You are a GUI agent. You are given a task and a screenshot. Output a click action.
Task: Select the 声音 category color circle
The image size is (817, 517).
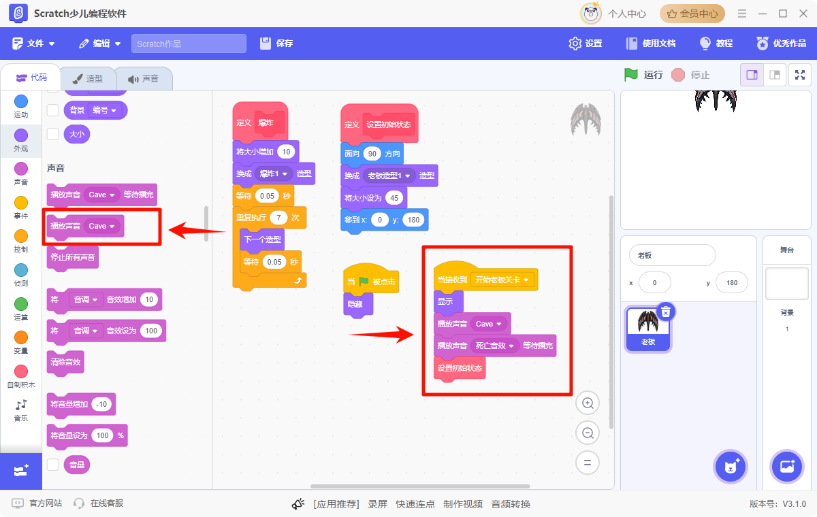pos(21,169)
